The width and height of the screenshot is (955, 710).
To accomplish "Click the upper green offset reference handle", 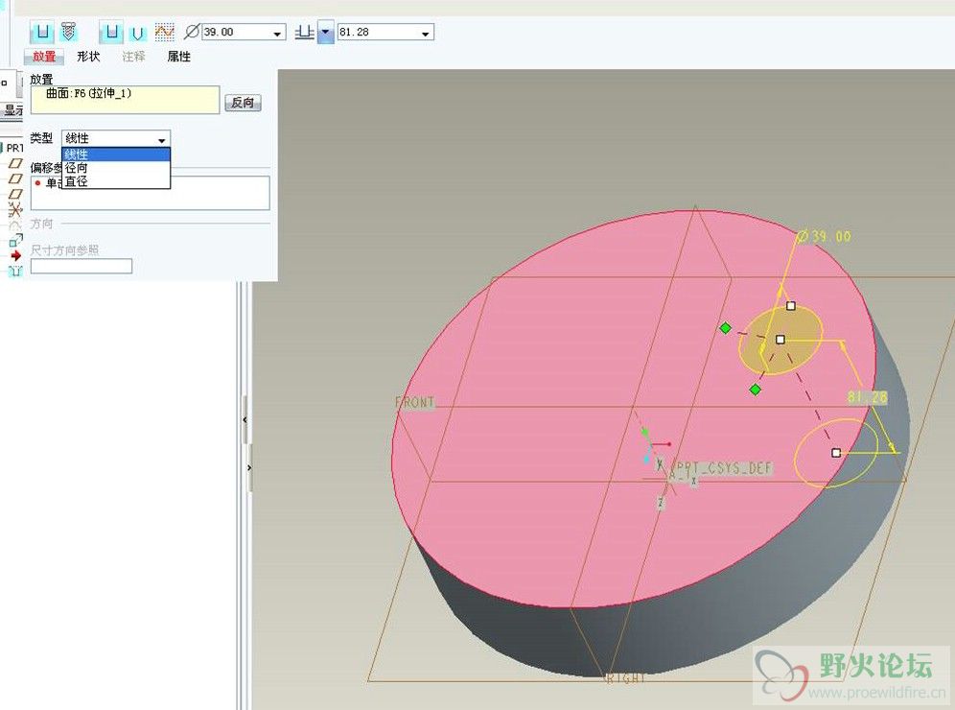I will tap(726, 328).
